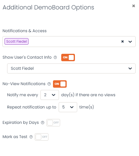The width and height of the screenshot is (139, 156).
Task: Enable the Expiration by Days toggle
Action: tap(53, 123)
